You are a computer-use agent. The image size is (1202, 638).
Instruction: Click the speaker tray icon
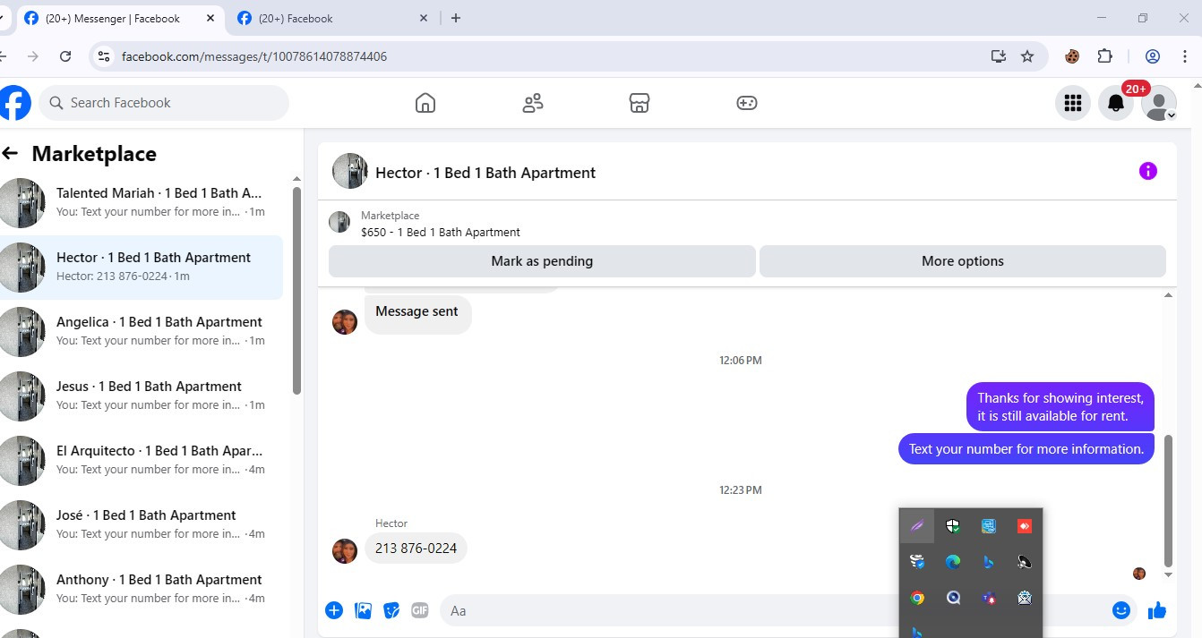pyautogui.click(x=1025, y=562)
